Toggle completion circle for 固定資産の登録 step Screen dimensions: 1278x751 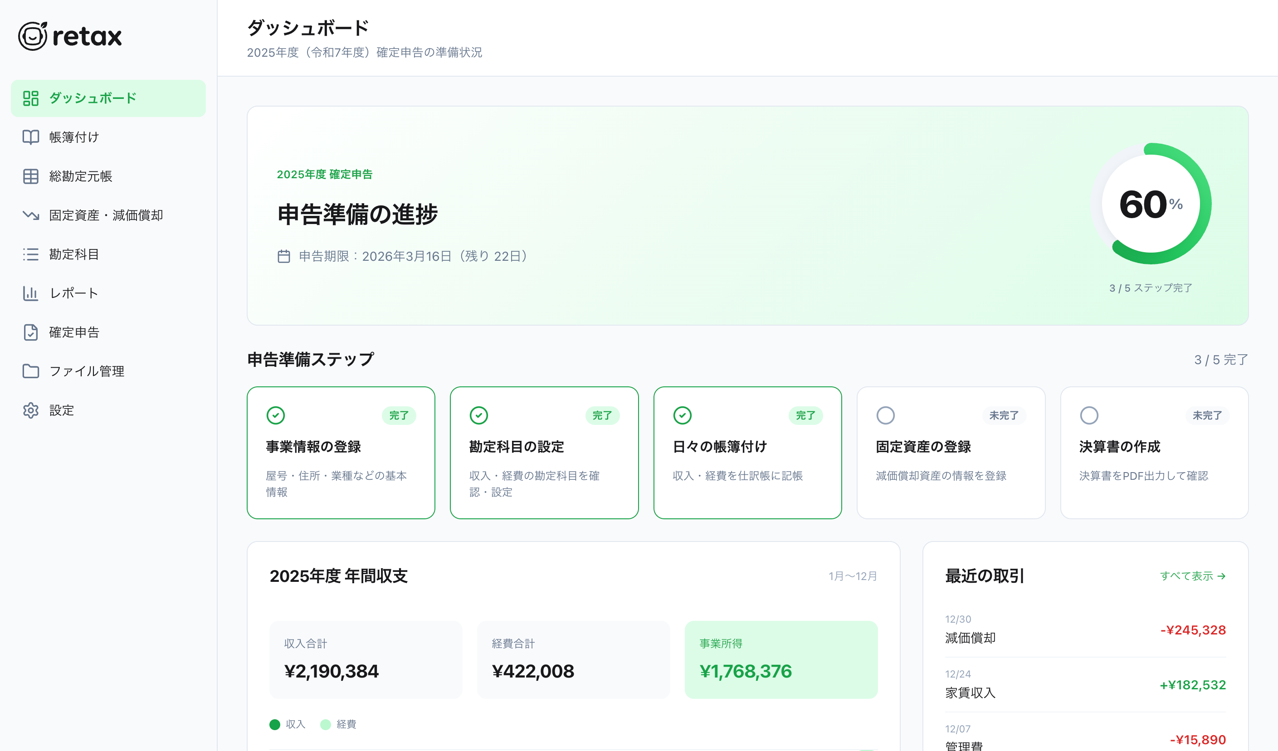tap(886, 415)
